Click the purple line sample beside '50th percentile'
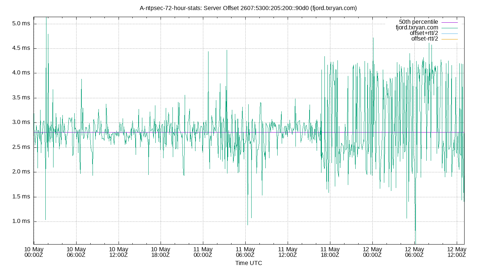This screenshot has width=498, height=268. click(x=450, y=22)
